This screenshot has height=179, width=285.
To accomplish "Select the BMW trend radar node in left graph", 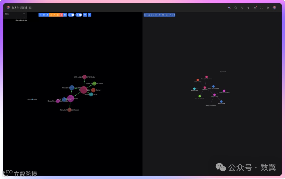I will click(91, 94).
